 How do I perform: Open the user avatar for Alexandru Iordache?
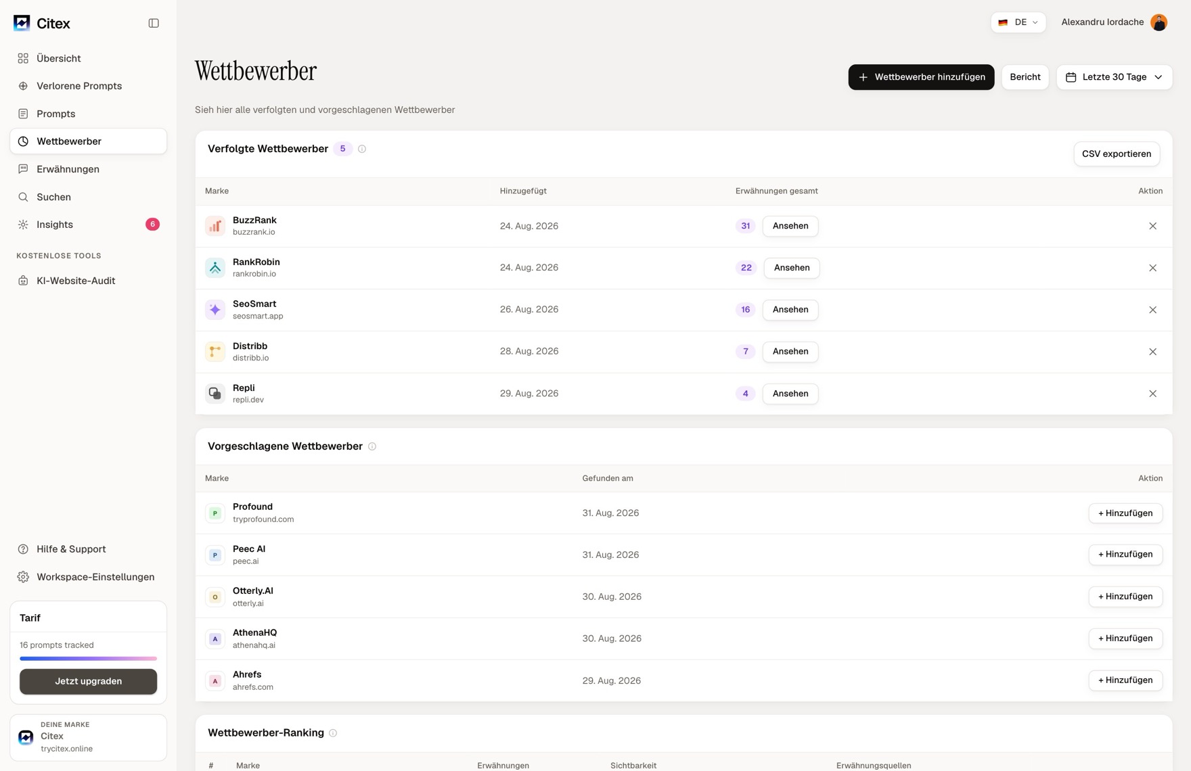pos(1159,22)
